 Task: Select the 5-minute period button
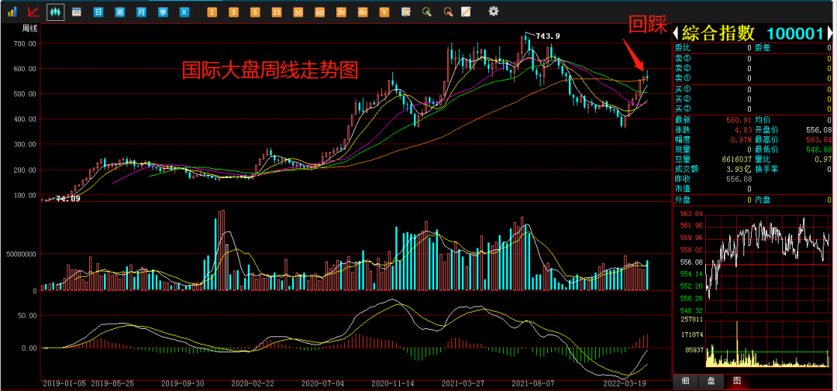click(255, 11)
